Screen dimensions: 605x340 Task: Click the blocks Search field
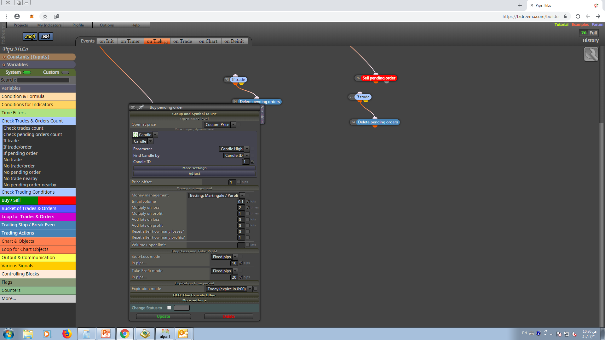pyautogui.click(x=43, y=80)
